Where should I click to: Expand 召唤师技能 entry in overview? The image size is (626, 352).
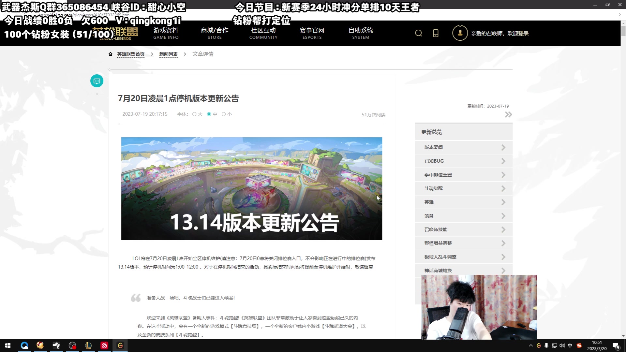464,230
